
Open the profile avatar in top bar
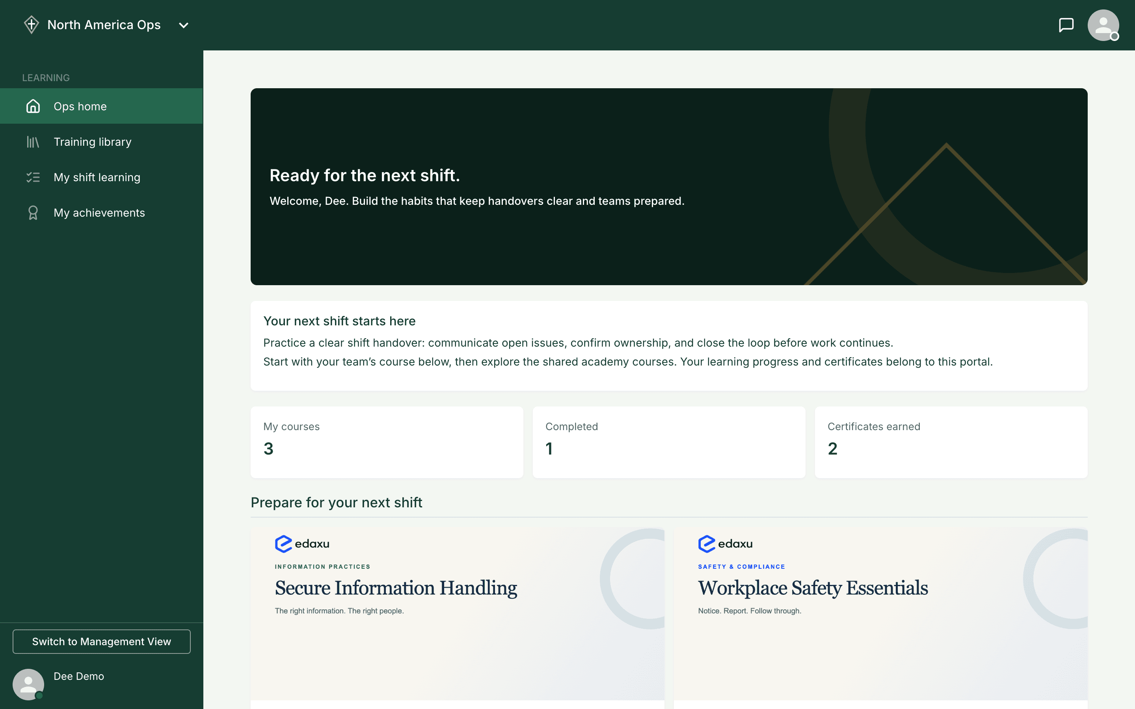[1103, 25]
